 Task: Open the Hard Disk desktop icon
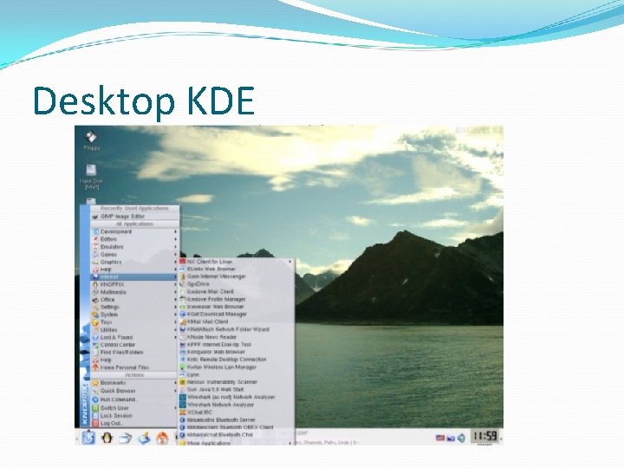(91, 177)
